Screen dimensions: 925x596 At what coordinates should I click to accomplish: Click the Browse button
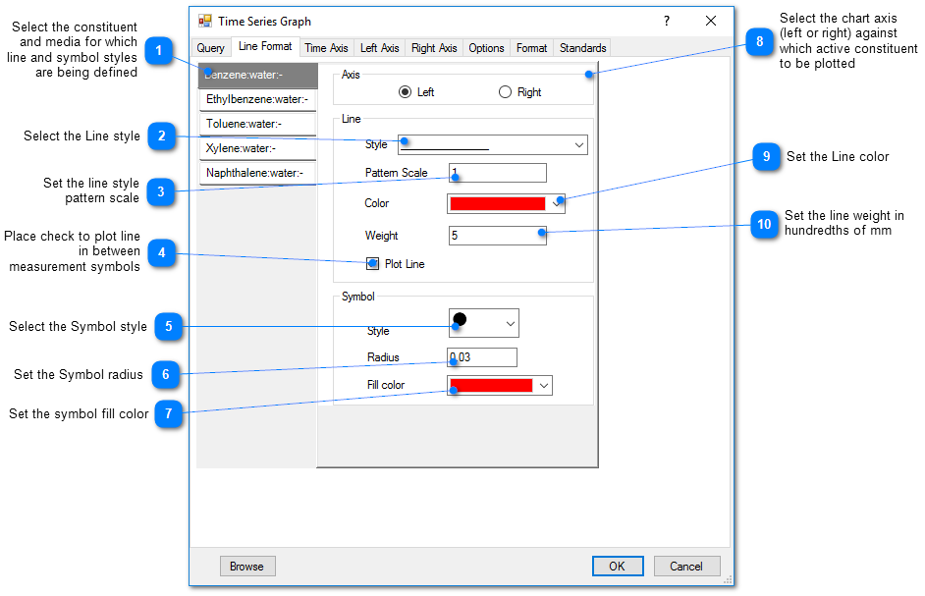click(246, 567)
